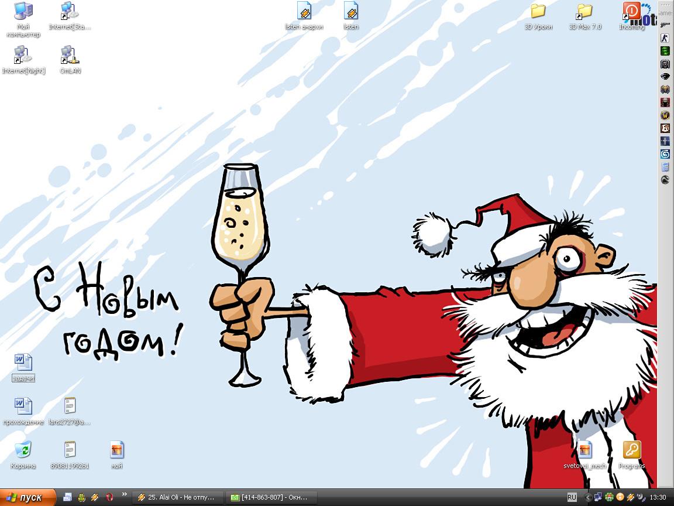Open the 'listen' playlist file
The image size is (674, 506).
click(351, 16)
